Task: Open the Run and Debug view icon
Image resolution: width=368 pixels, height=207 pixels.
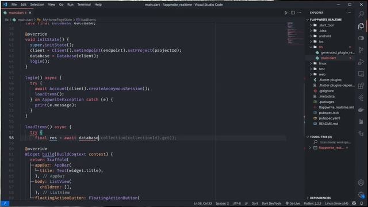Action: coord(361,62)
